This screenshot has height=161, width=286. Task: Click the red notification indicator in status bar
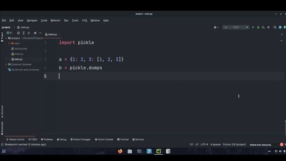point(282,144)
